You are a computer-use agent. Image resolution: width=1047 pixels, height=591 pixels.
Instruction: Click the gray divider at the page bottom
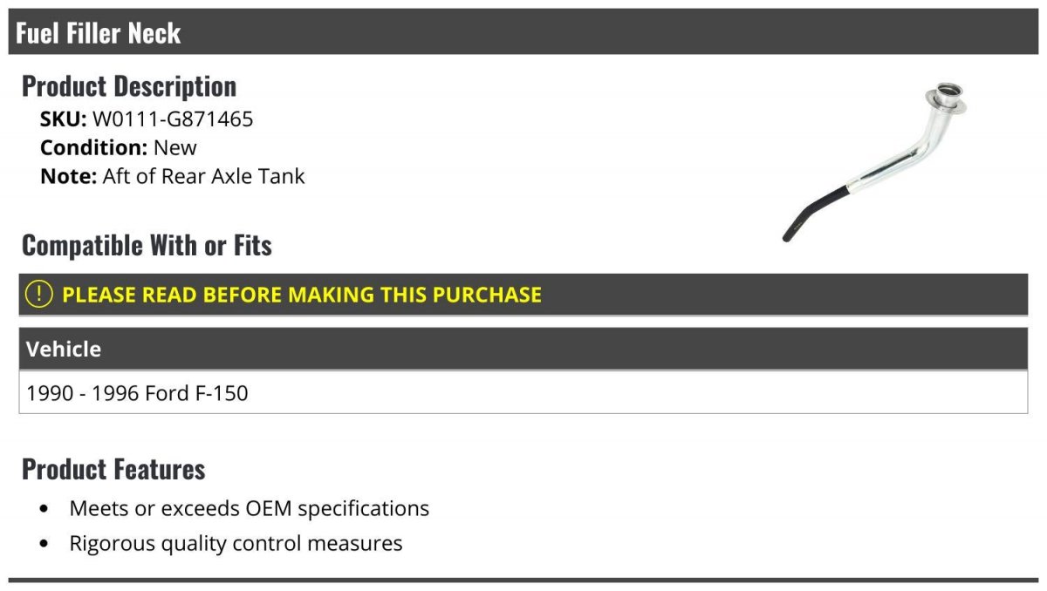click(x=523, y=580)
